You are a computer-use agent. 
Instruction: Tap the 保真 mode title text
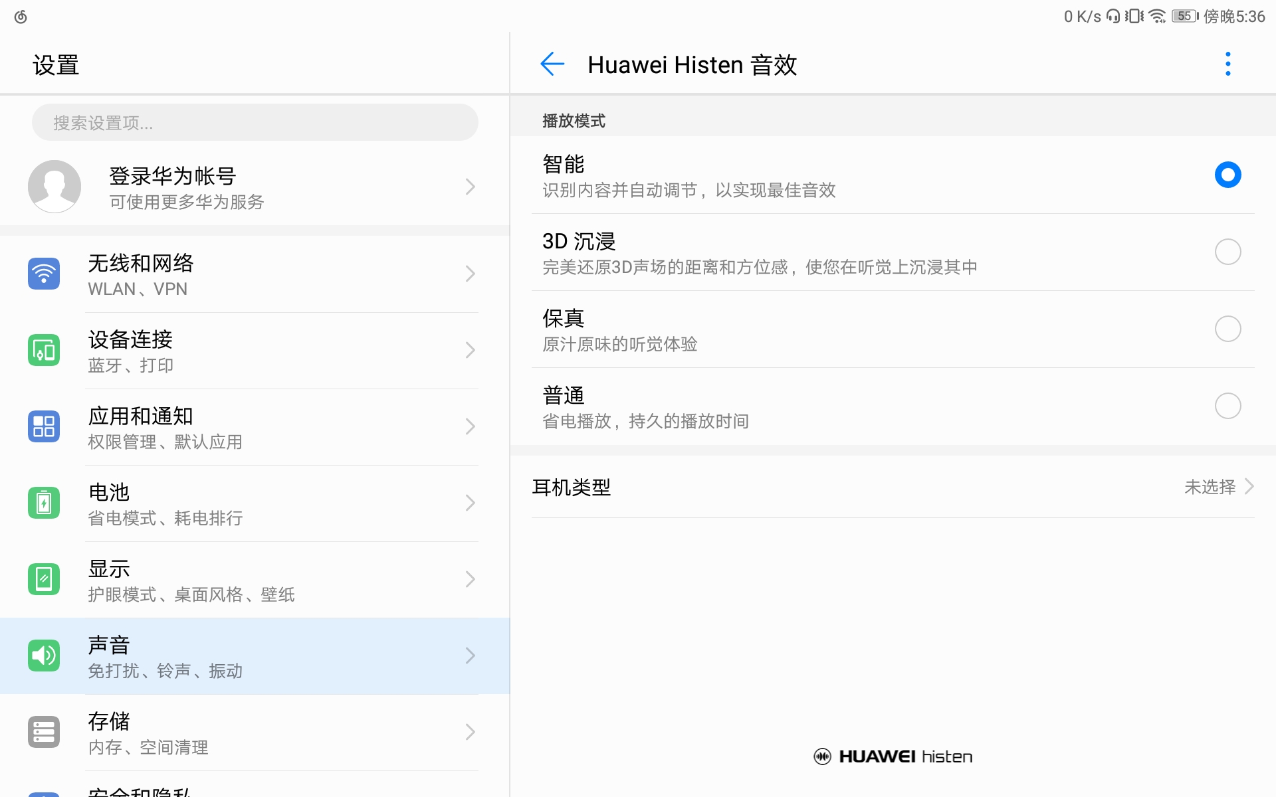(563, 317)
